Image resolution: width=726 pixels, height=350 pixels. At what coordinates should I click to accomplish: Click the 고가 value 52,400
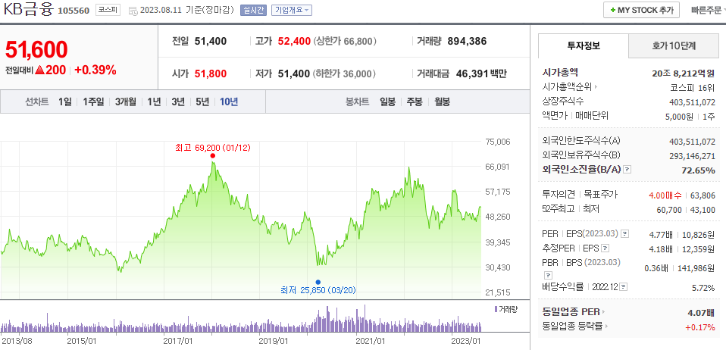pos(294,41)
